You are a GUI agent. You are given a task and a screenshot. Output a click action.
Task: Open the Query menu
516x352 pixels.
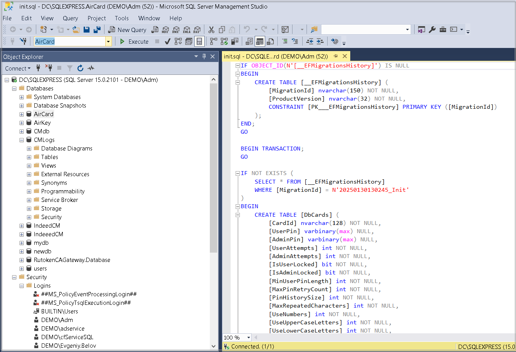coord(70,18)
